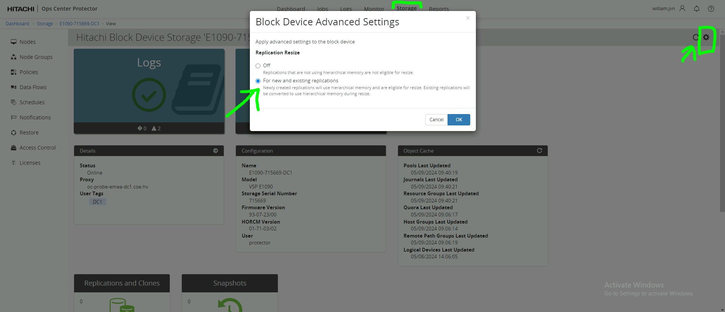The width and height of the screenshot is (725, 312).
Task: Open Nodes in the sidebar
Action: (28, 42)
